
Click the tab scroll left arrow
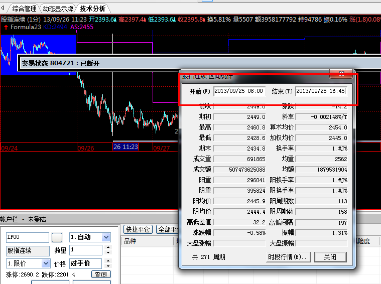[x=4, y=9]
